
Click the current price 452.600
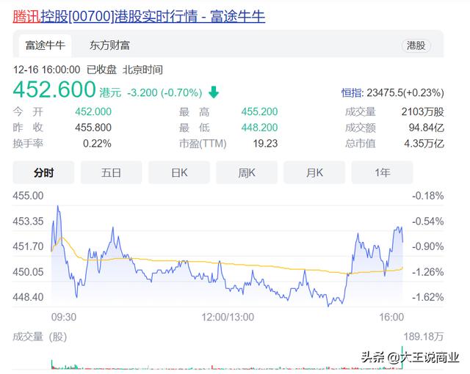pyautogui.click(x=54, y=89)
